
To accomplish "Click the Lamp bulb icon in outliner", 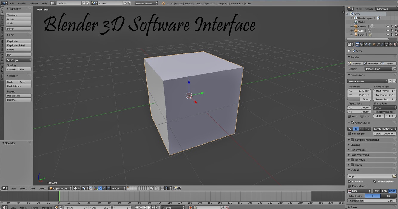I will [x=356, y=35].
